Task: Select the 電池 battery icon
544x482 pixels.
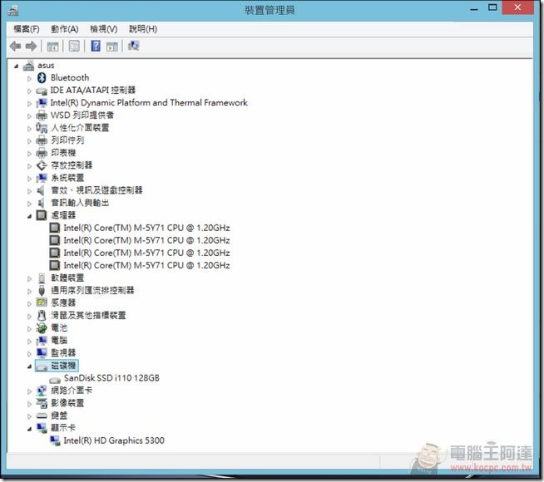Action: pyautogui.click(x=42, y=327)
